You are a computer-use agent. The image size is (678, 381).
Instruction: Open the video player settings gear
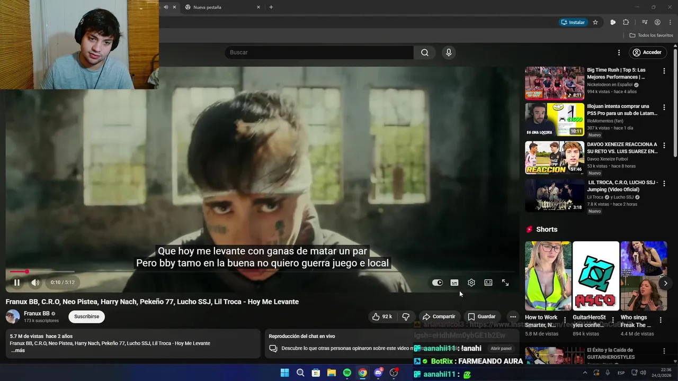[471, 283]
